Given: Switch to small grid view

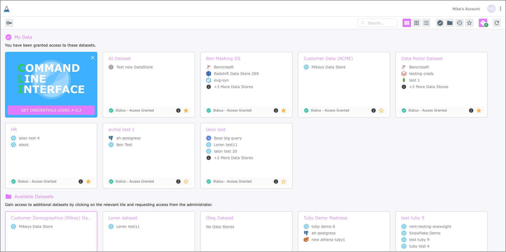Looking at the screenshot, I should tap(417, 23).
